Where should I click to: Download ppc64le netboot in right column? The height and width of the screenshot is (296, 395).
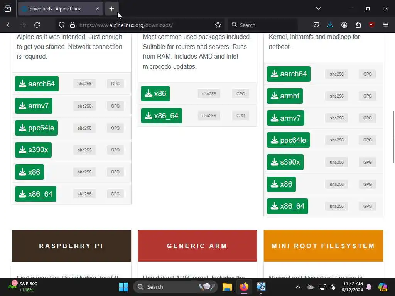pyautogui.click(x=289, y=140)
